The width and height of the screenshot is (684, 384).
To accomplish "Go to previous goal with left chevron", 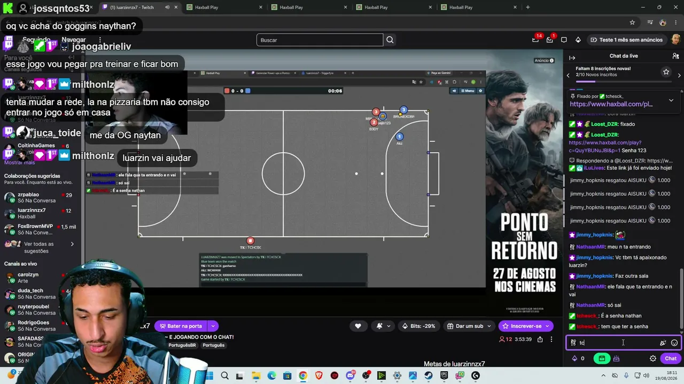I will point(568,75).
